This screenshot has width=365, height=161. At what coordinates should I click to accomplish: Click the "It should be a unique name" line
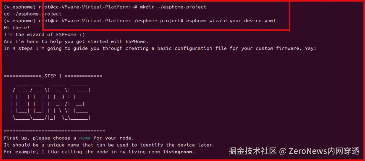pos(109,145)
